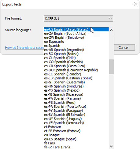
Task: Open the File format XLIFF 2.1 dropdown
Action: pos(79,19)
